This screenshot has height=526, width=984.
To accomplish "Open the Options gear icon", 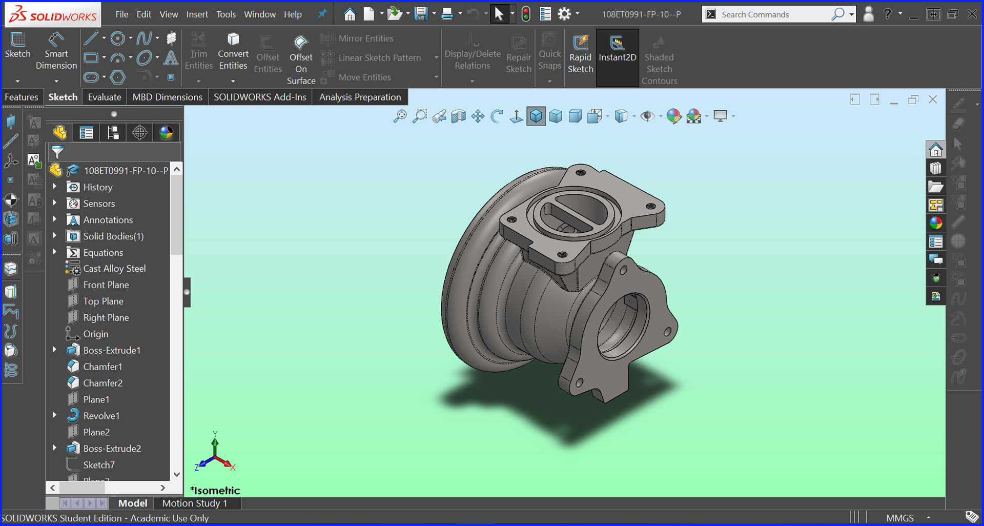I will (564, 14).
